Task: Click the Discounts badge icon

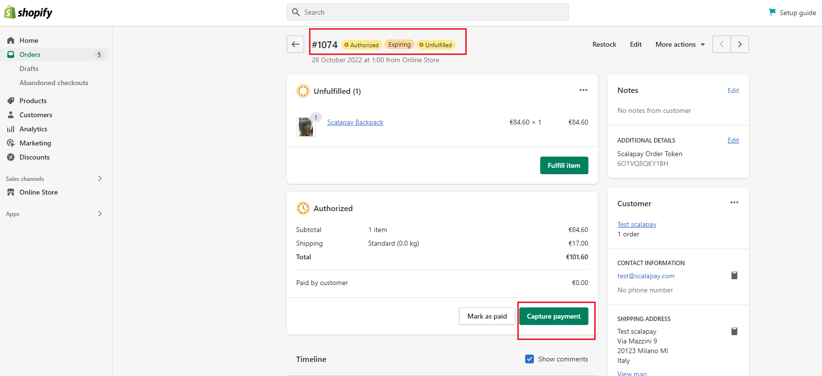Action: [x=11, y=157]
